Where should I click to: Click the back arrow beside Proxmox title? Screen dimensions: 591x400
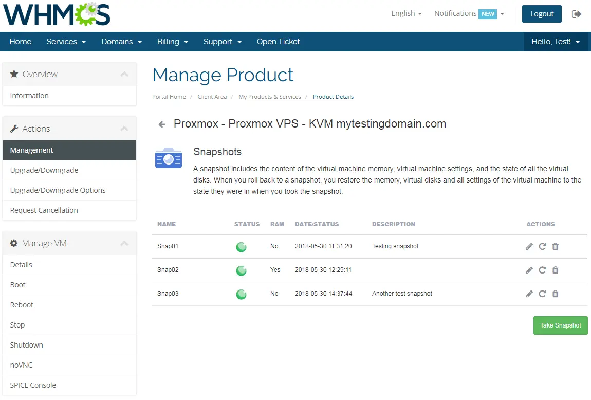(162, 124)
